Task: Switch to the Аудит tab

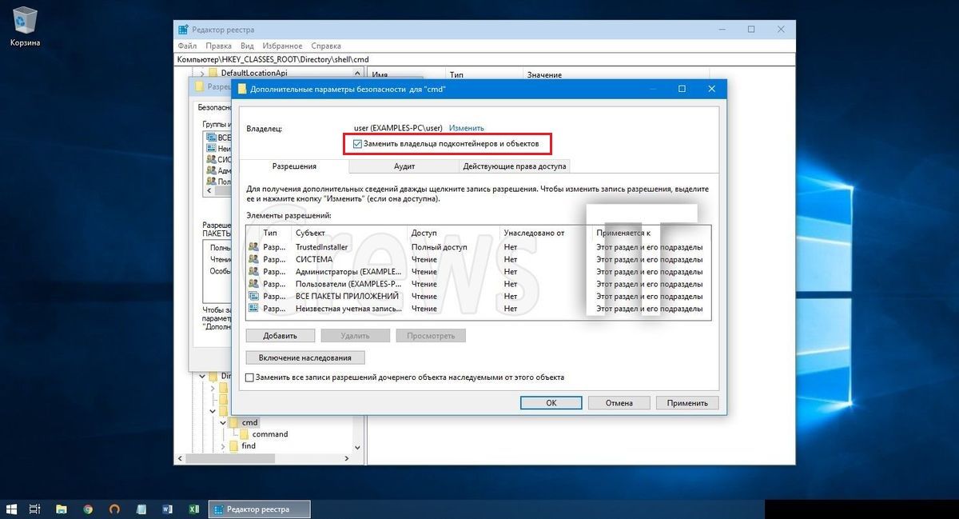Action: pyautogui.click(x=404, y=166)
